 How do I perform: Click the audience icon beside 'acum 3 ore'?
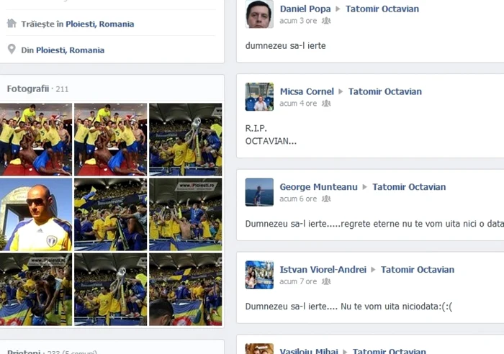click(326, 21)
